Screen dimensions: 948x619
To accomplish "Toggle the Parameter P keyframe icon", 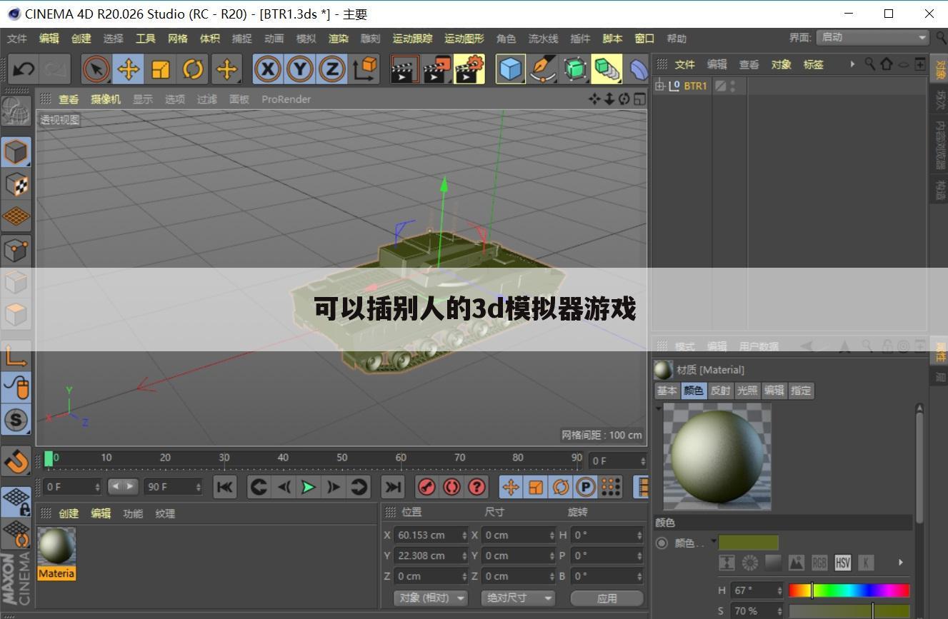I will 586,487.
